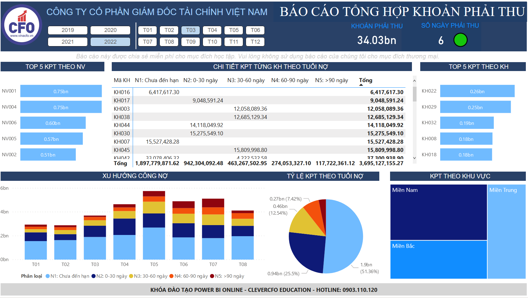This screenshot has width=528, height=298.
Task: Sort by Tổng column header
Action: [366, 80]
